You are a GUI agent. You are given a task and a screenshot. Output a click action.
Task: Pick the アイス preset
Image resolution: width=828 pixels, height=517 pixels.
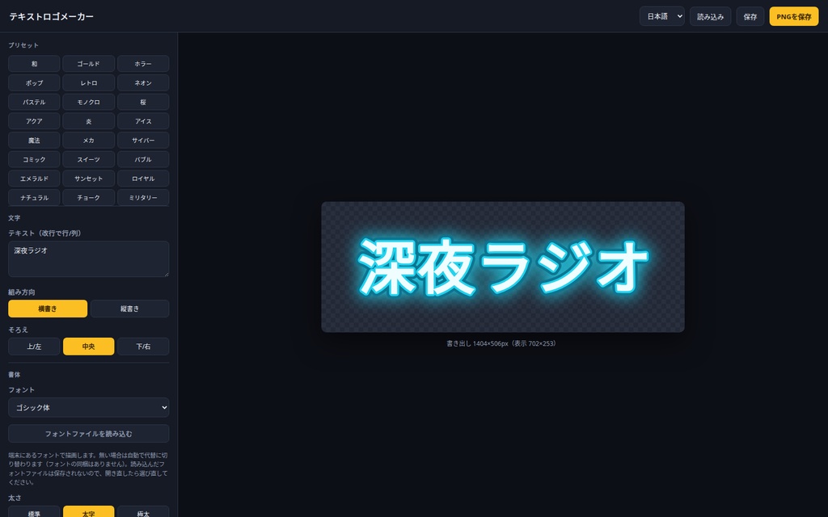tap(143, 121)
